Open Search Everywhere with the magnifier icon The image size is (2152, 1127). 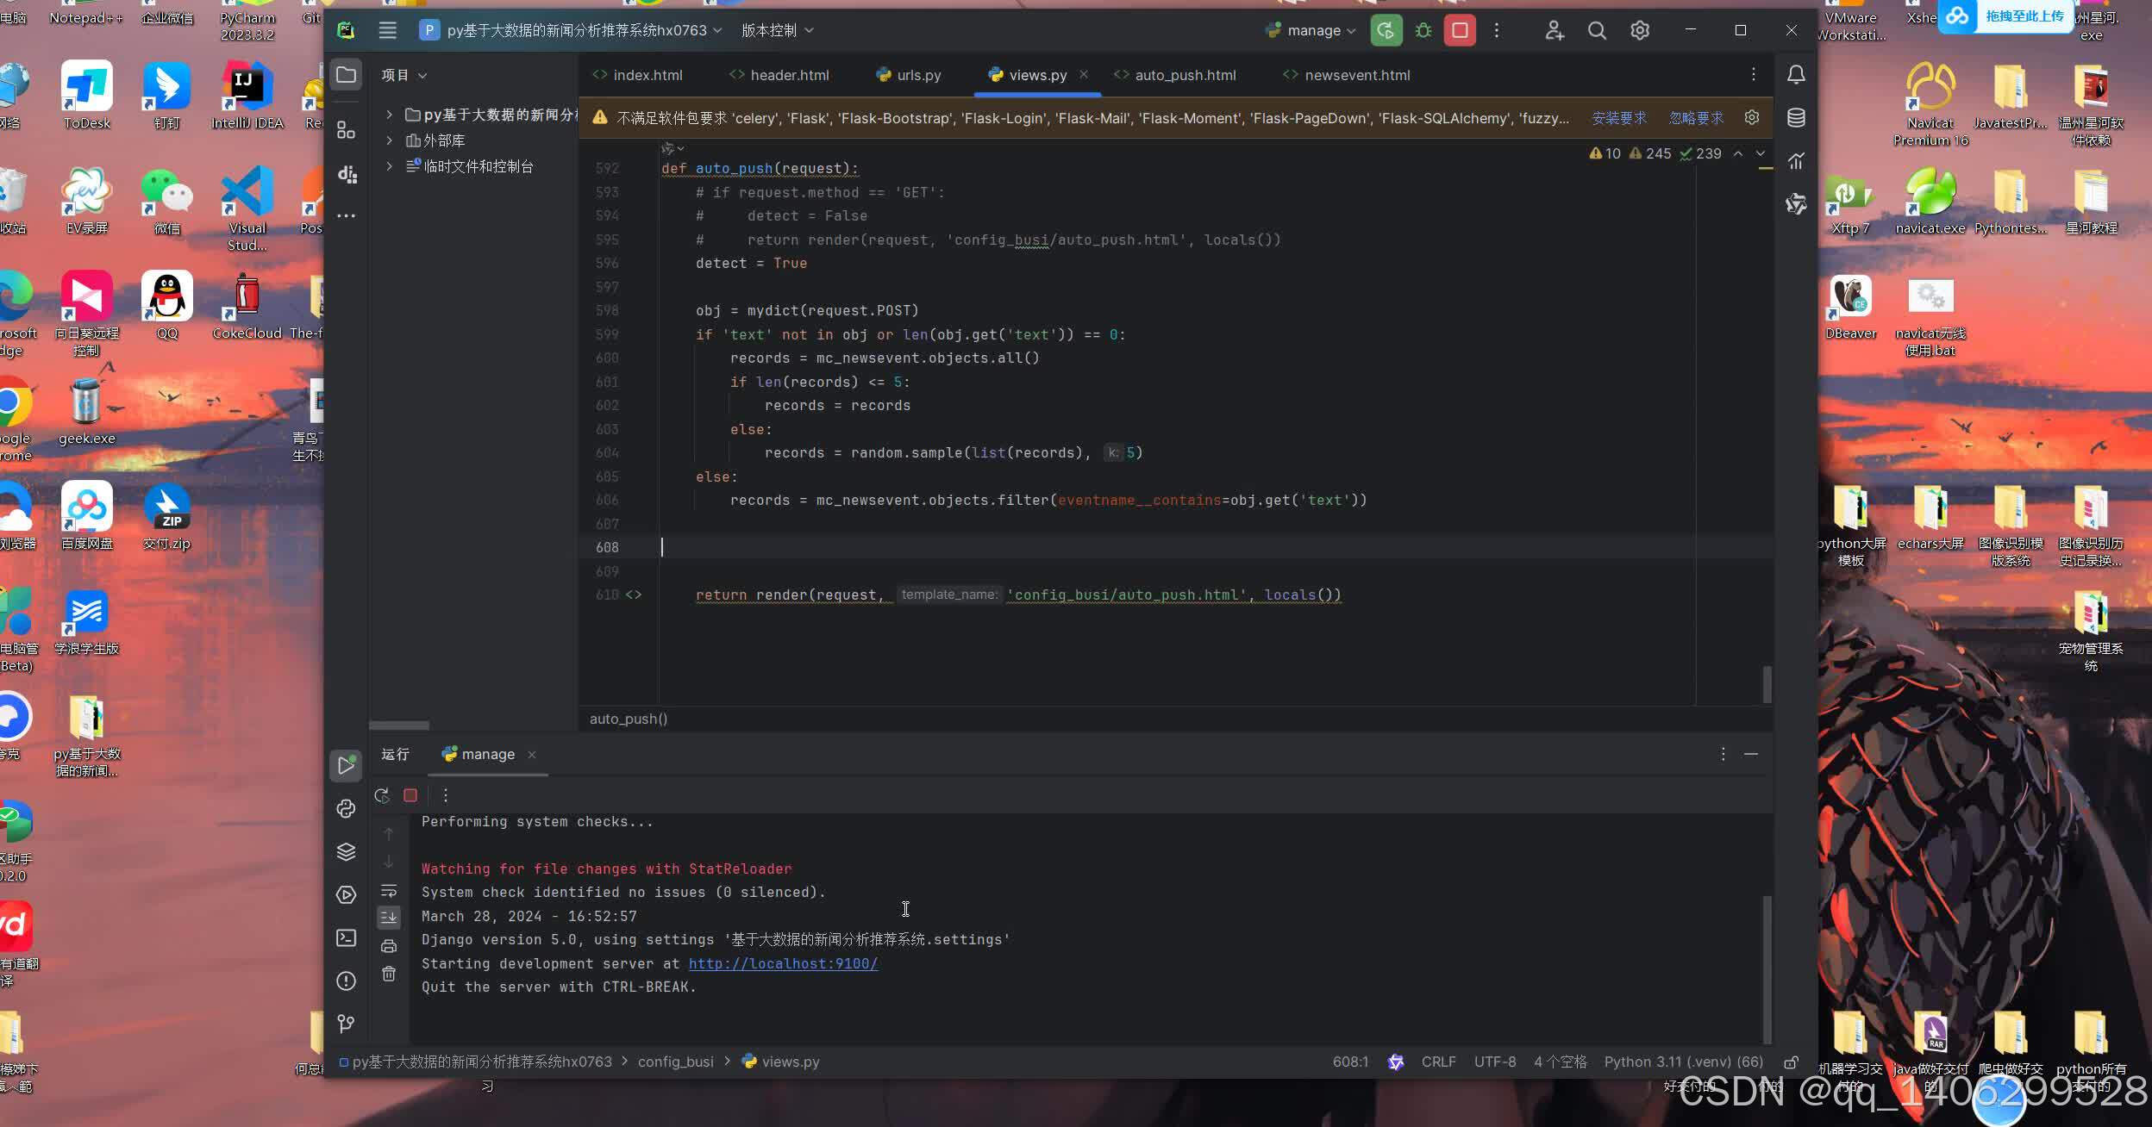click(1597, 30)
